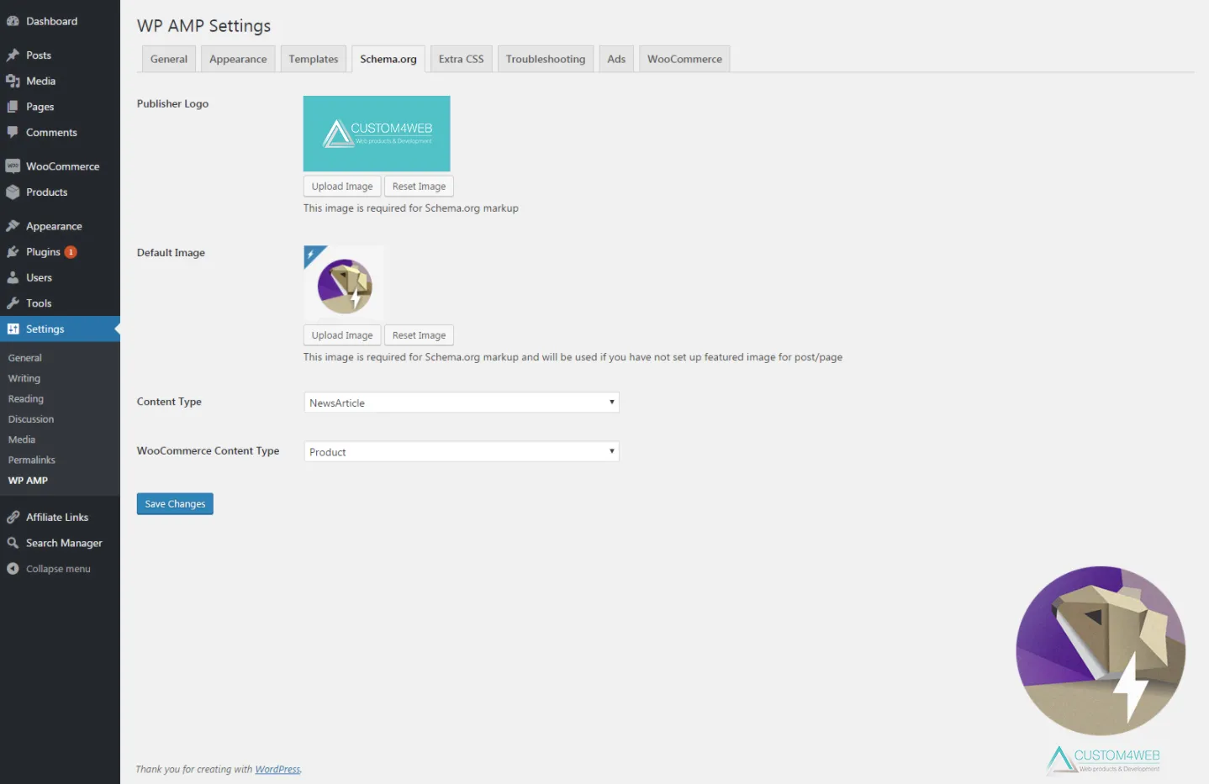Viewport: 1209px width, 784px height.
Task: Select the Posts pin icon
Action: [x=14, y=54]
